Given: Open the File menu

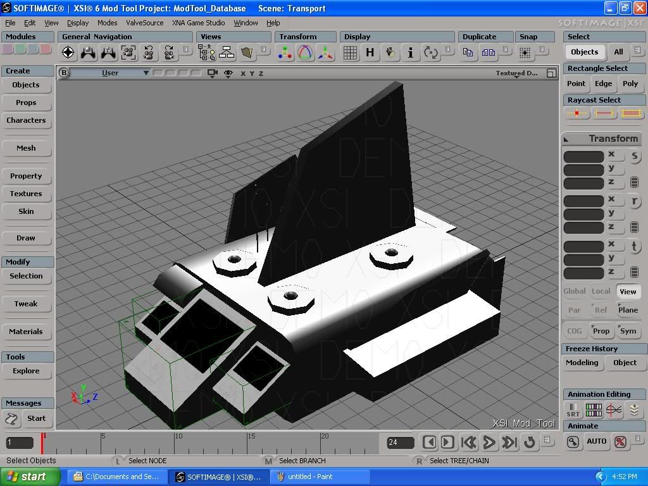Looking at the screenshot, I should pyautogui.click(x=10, y=23).
